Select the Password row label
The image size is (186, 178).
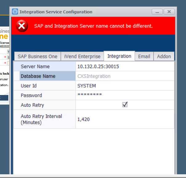(45, 95)
